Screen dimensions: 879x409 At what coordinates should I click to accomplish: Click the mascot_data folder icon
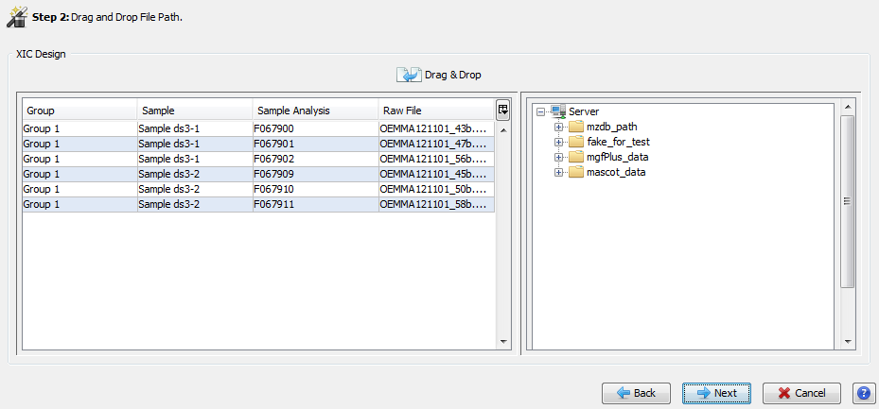576,172
